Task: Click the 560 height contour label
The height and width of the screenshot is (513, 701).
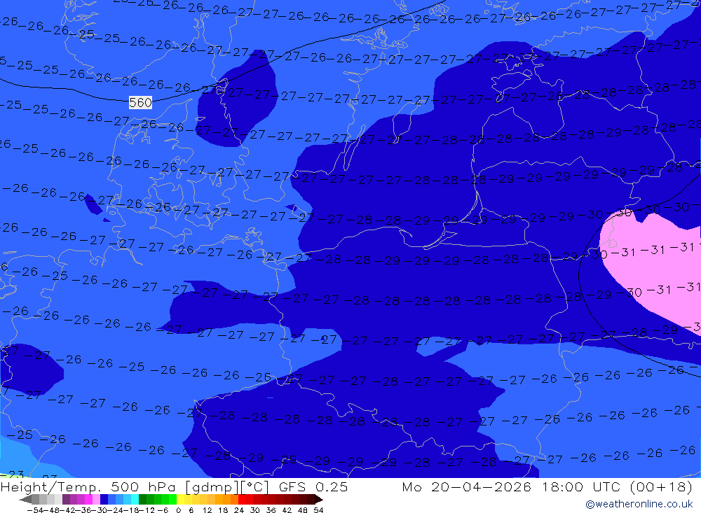Action: 140,103
